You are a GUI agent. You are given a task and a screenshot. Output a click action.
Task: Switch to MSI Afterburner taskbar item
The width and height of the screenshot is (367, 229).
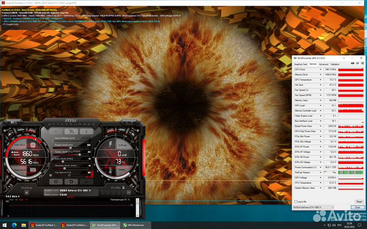click(136, 225)
